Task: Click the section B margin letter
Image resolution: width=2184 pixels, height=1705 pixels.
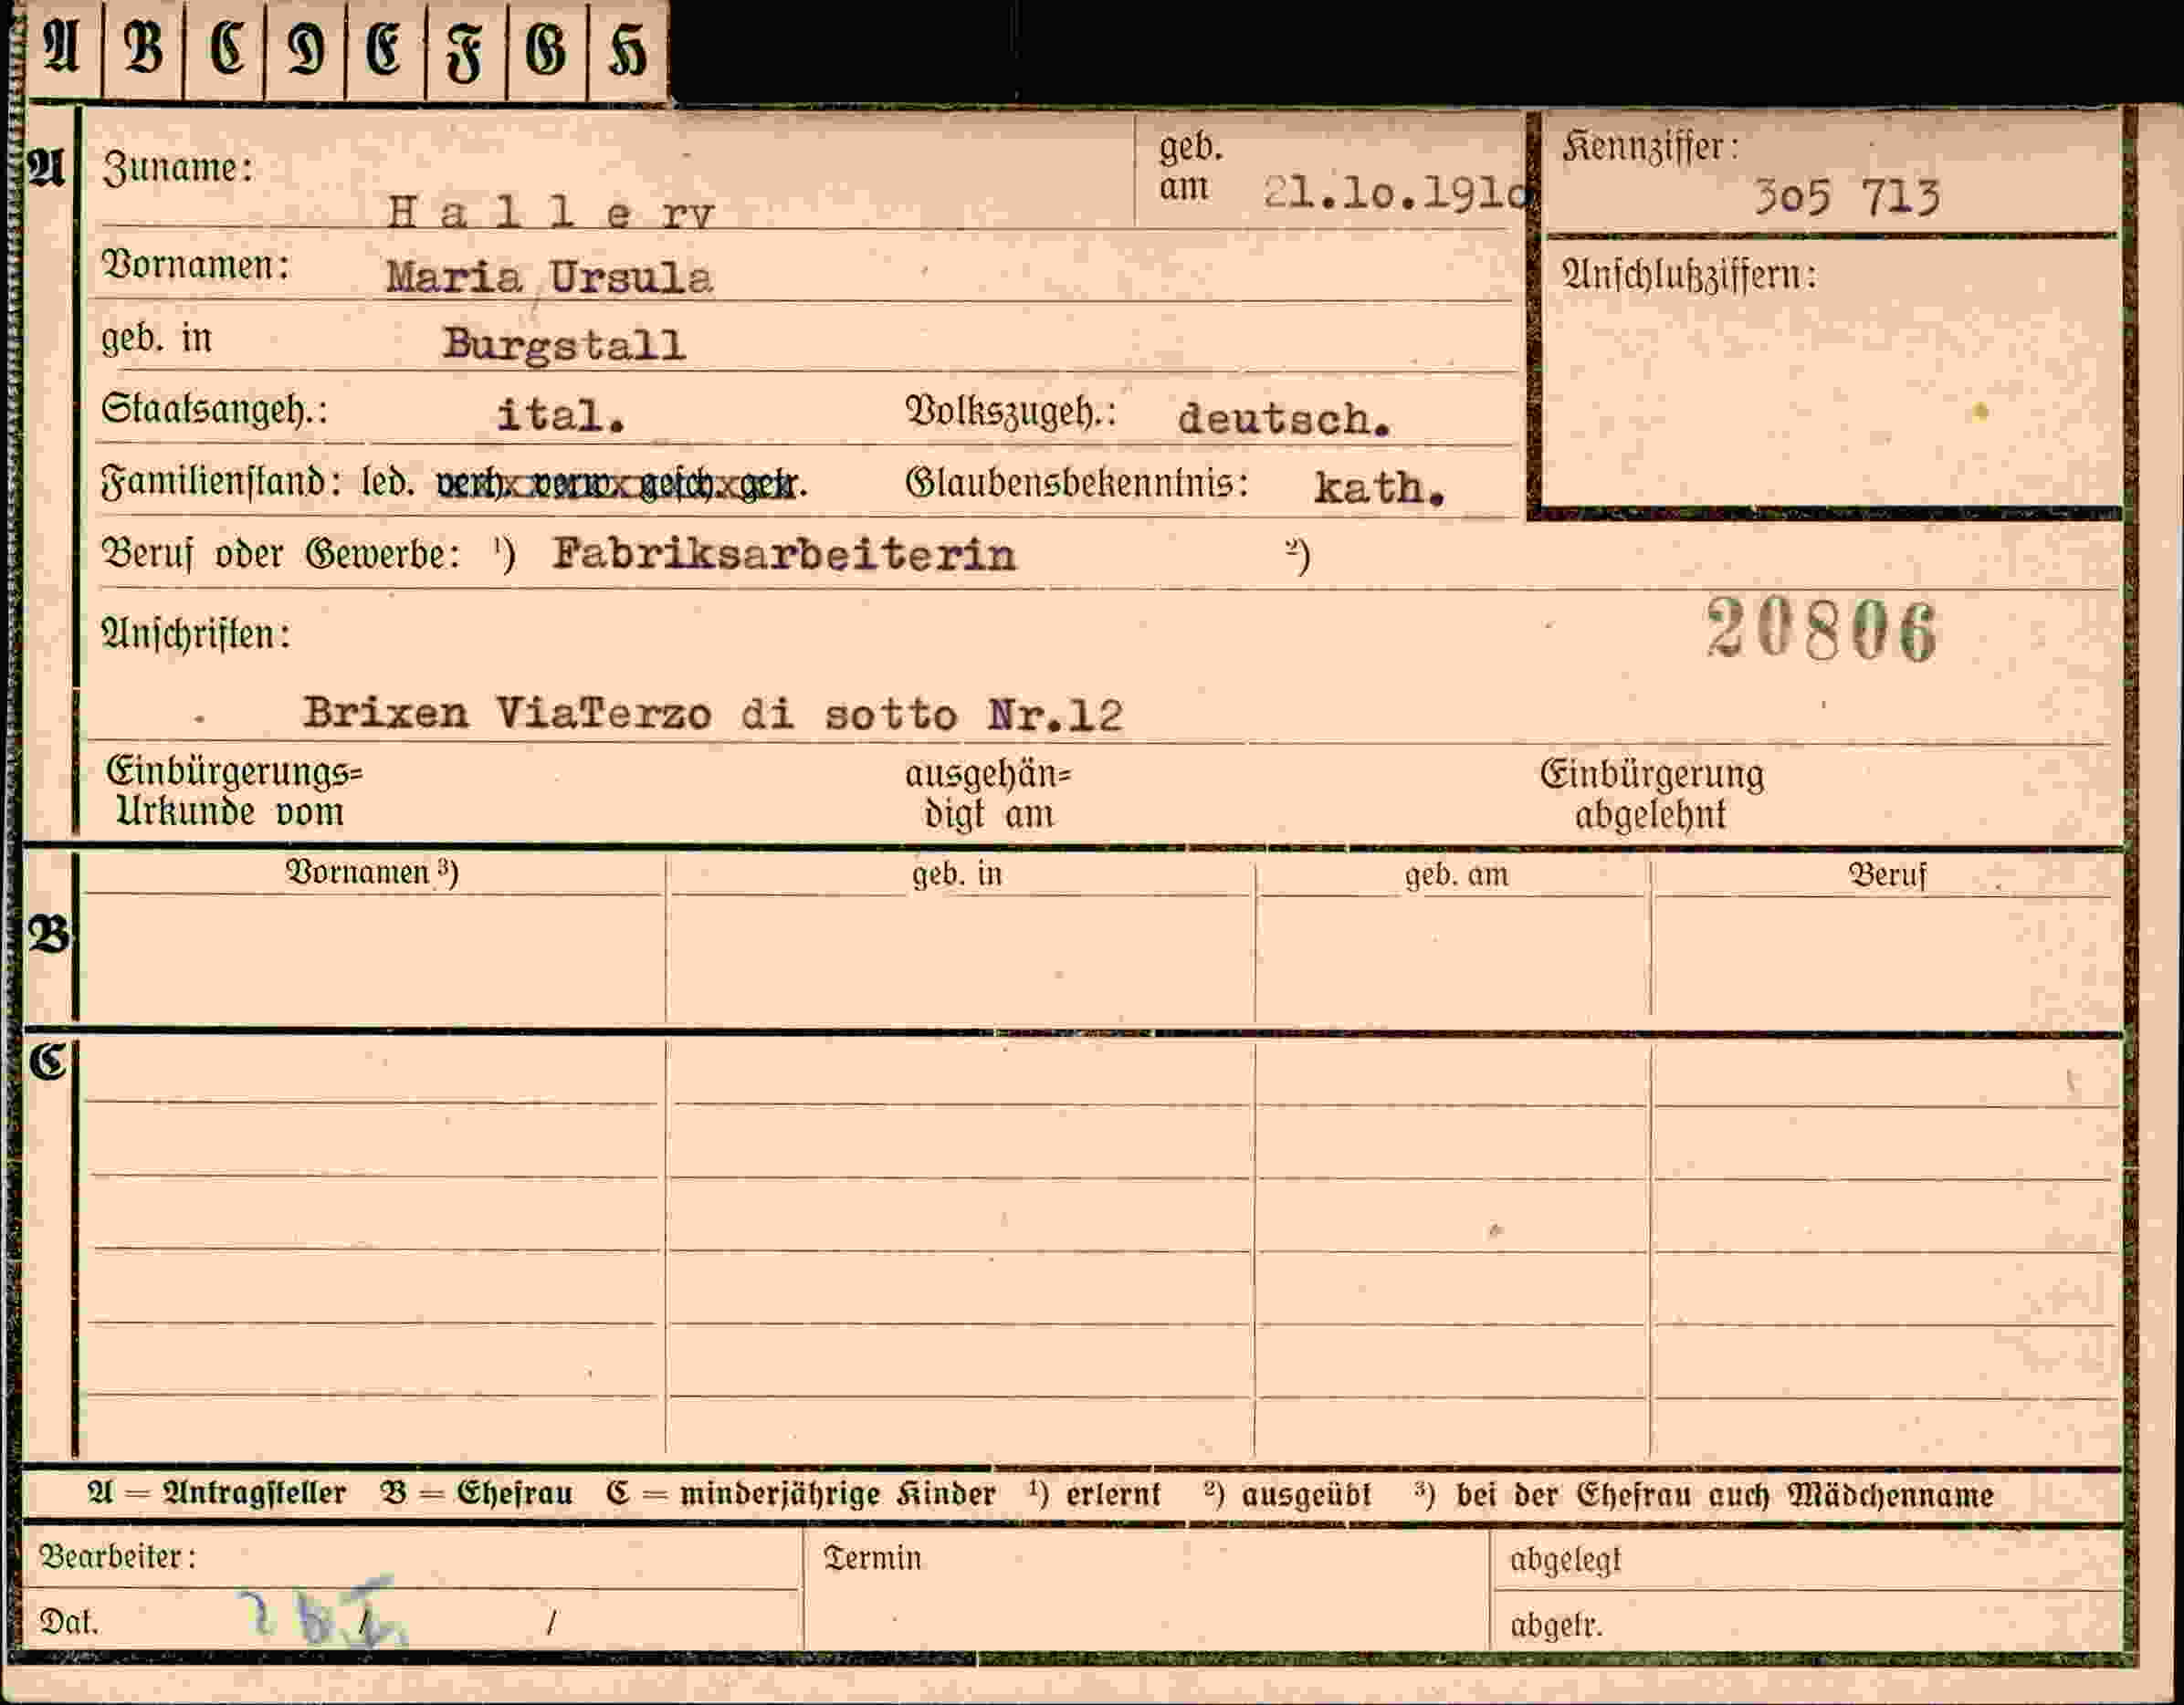Action: click(x=49, y=936)
